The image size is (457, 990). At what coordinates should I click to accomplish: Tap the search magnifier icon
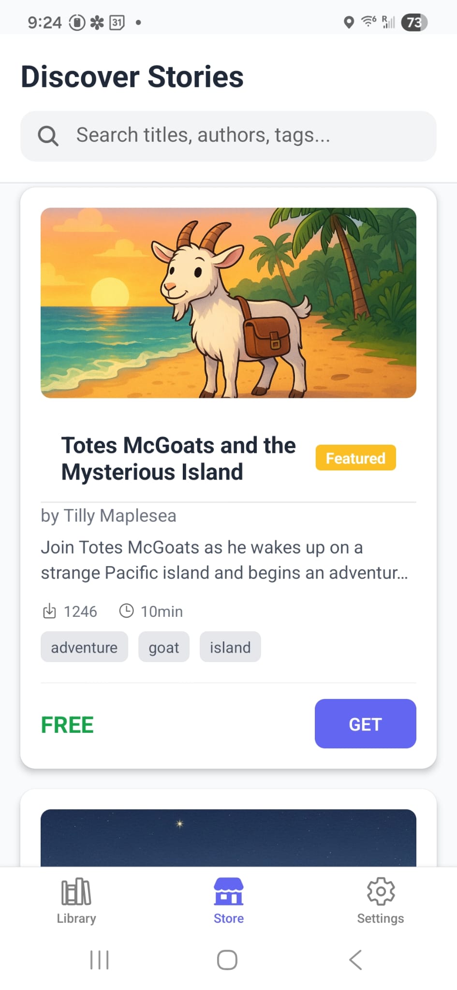pos(48,136)
